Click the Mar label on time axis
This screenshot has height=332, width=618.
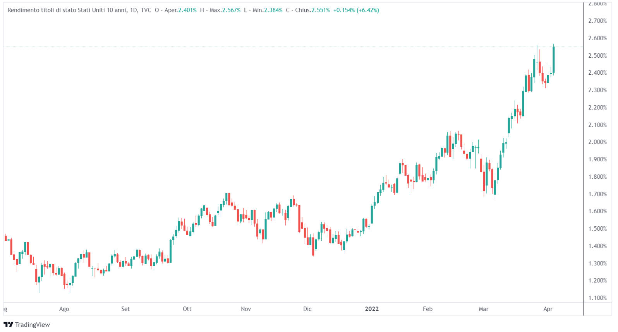(x=483, y=309)
